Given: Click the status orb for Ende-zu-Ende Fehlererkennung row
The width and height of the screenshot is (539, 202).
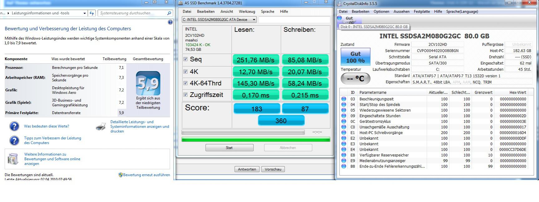Looking at the screenshot, I should [x=344, y=166].
